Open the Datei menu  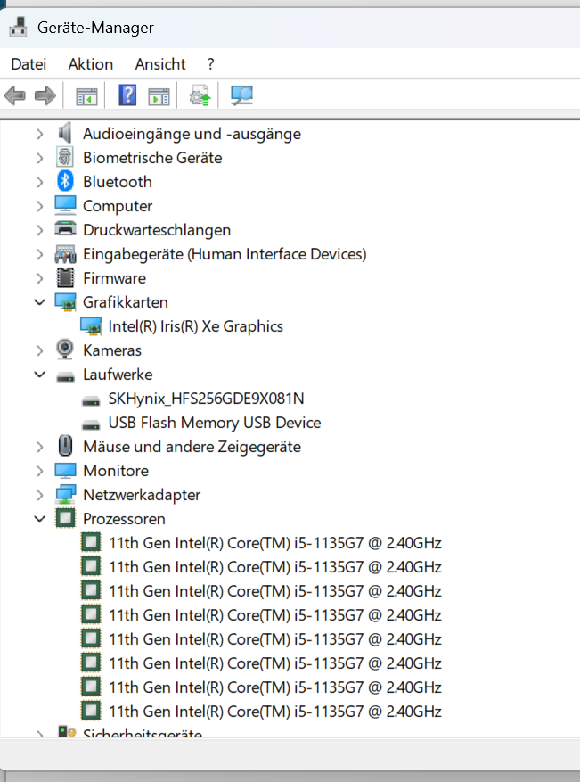pos(29,64)
